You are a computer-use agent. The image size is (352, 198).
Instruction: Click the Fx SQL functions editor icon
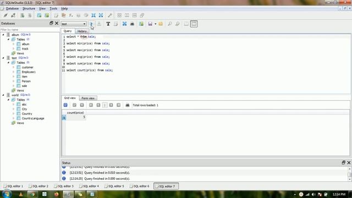coord(71,15)
